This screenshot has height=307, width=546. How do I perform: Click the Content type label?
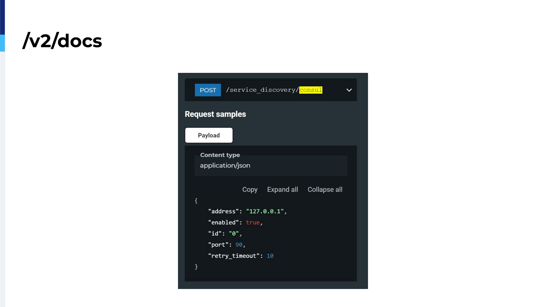coord(220,155)
